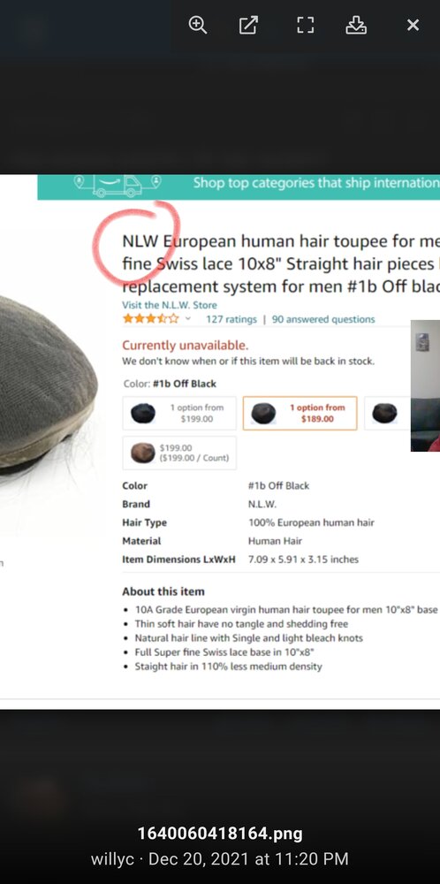Click the file name 1640060418164.png

[220, 834]
